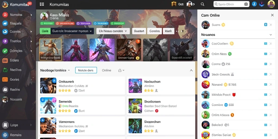Open the user profile avatar at top right
Viewport: 278px width, 139px height.
pos(271,4)
